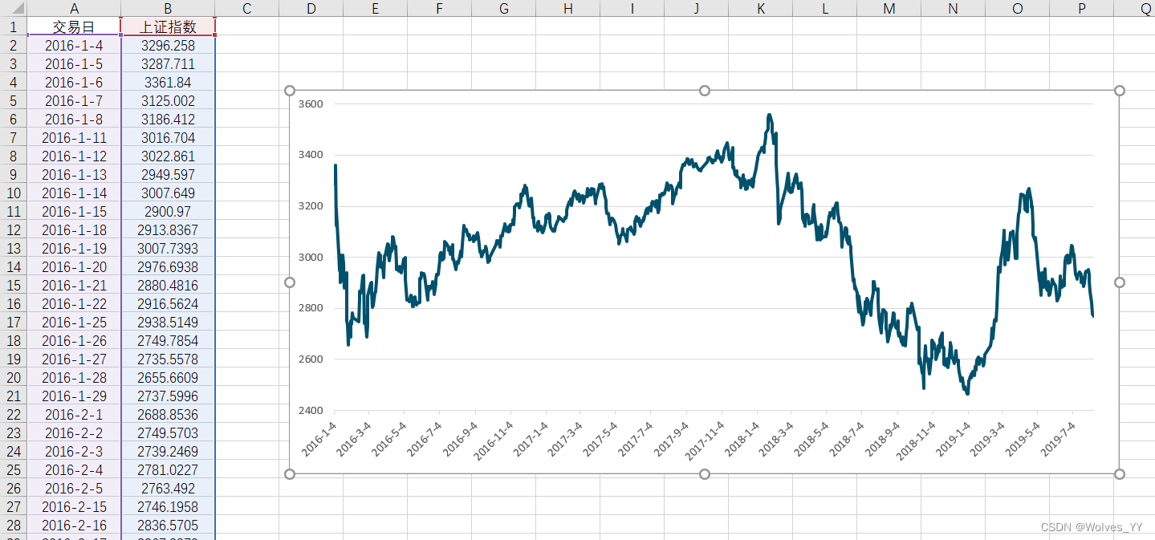This screenshot has height=540, width=1155.
Task: Select cell containing date 2016-1-11
Action: [x=74, y=138]
